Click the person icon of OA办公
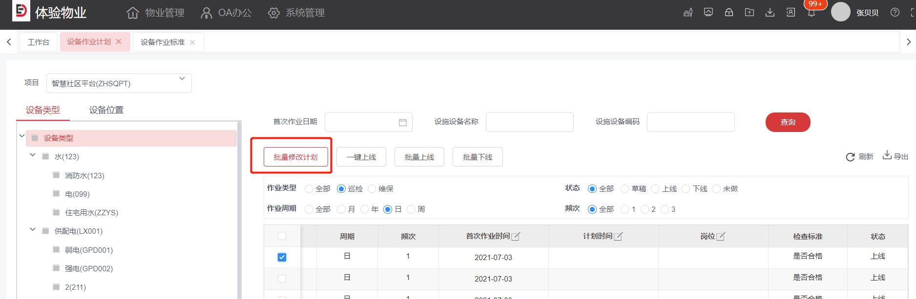Viewport: 916px width, 299px height. [x=207, y=13]
